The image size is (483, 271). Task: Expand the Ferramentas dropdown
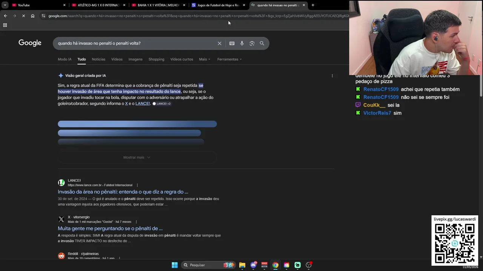229,59
